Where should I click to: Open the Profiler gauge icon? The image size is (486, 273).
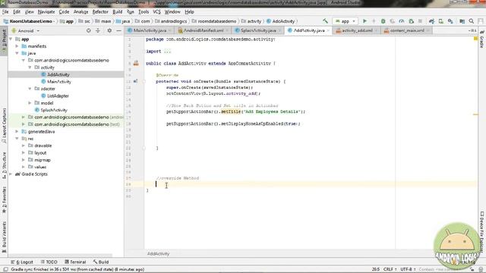(402, 21)
